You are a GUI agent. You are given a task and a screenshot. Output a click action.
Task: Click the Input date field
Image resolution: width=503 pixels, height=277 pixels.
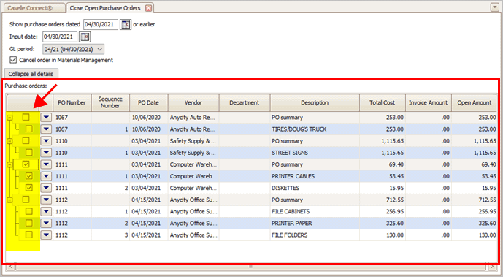pyautogui.click(x=60, y=37)
